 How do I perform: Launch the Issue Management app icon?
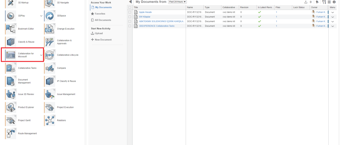coord(50,94)
